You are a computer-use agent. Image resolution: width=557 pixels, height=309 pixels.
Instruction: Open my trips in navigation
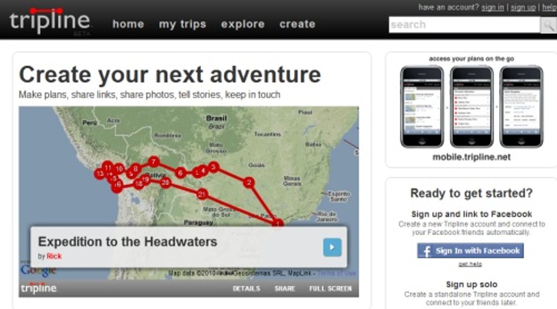(x=182, y=25)
